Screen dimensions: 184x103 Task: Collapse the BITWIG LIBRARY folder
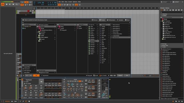[x=38, y=37]
